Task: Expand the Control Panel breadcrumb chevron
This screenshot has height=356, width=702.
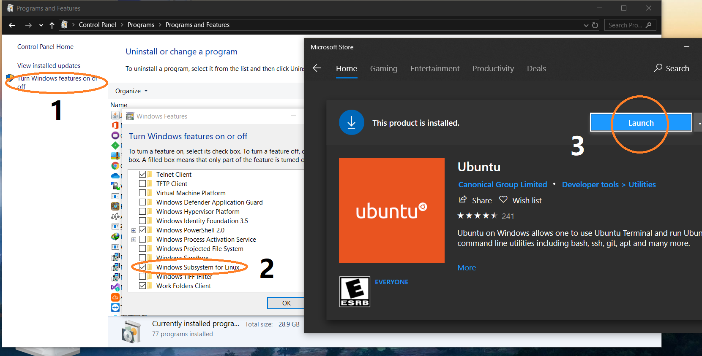Action: pyautogui.click(x=123, y=25)
